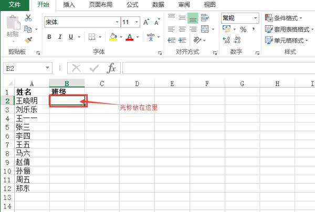This screenshot has width=315, height=212.
Task: Open font size 11 dropdown
Action: (x=136, y=22)
